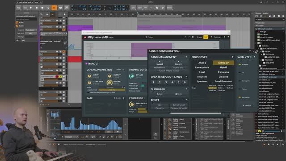This screenshot has height=161, width=286.
Task: Open help for Analyzer section
Action: pos(254,57)
